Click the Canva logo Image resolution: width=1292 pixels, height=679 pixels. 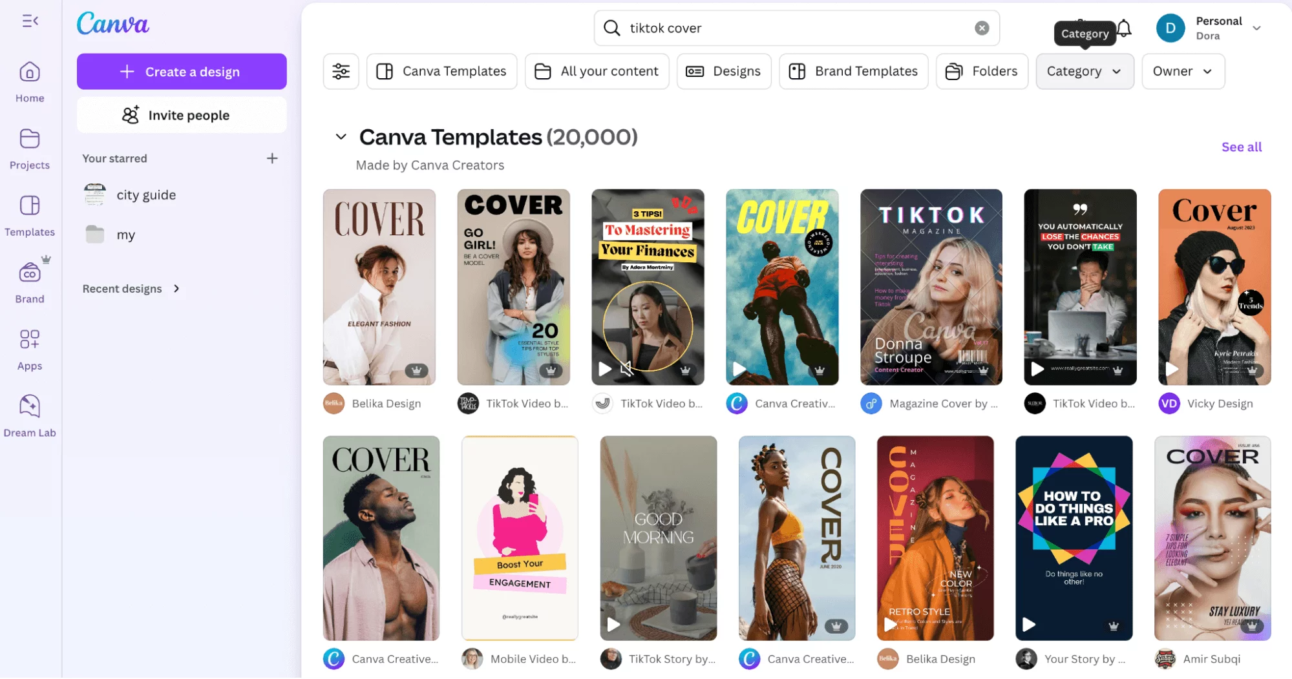112,24
